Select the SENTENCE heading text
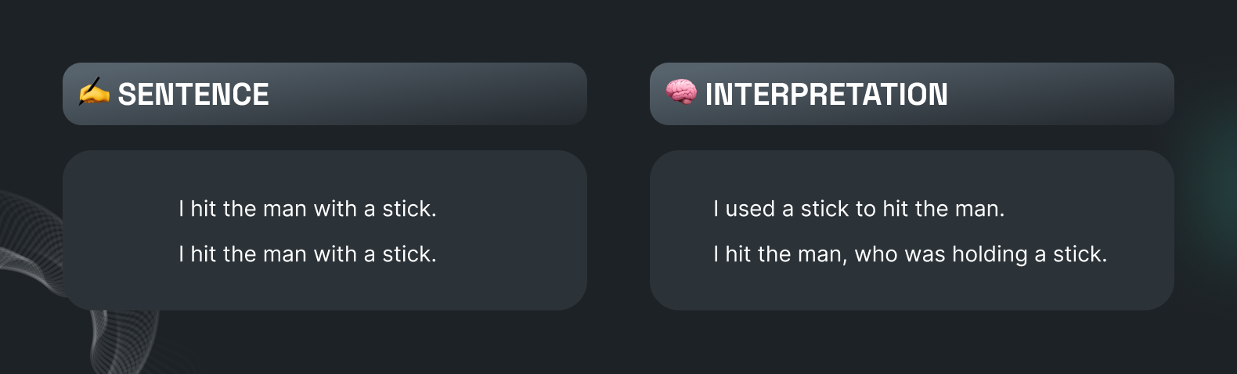 tap(193, 95)
